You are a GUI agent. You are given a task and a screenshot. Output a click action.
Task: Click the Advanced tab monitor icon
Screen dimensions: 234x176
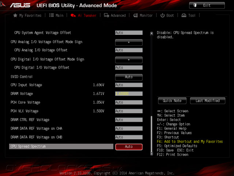coord(106,15)
